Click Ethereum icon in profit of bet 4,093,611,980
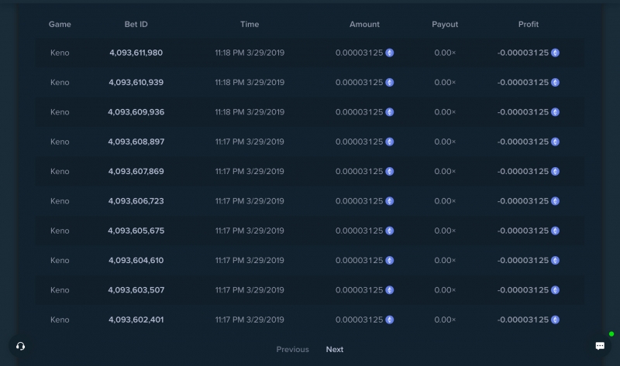Viewport: 620px width, 366px height. tap(555, 53)
